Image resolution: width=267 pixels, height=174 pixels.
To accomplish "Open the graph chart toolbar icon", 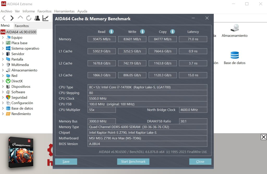I will point(45,18).
